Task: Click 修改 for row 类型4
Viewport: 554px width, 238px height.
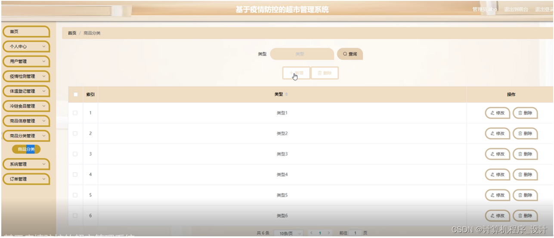Action: pos(498,175)
